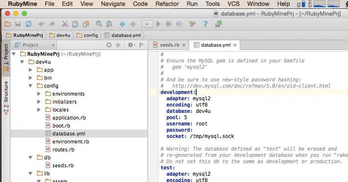The height and width of the screenshot is (182, 348).
Task: Close the seeds.rb tab
Action: click(184, 45)
